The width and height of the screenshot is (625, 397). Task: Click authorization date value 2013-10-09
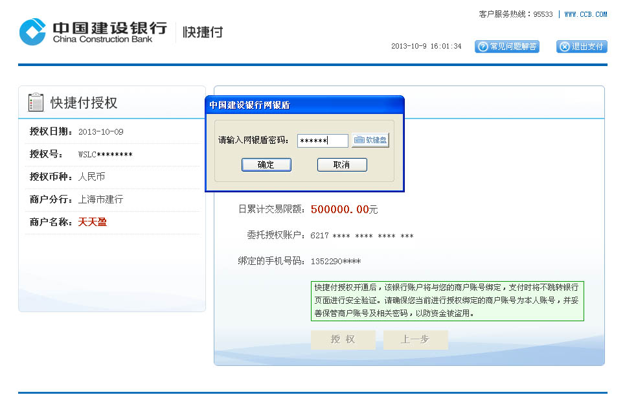(x=101, y=132)
